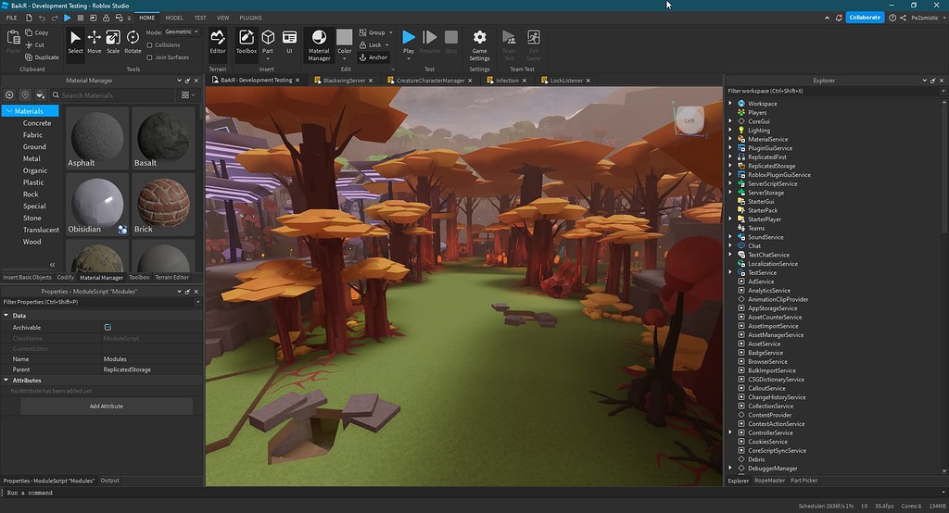The image size is (949, 513).
Task: Click the Filter workspace field
Action: pyautogui.click(x=835, y=91)
